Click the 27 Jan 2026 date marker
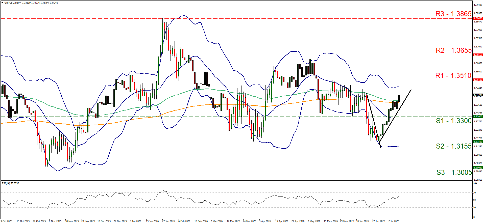Image resolution: width=484 pixels, height=224 pixels. pos(168,221)
